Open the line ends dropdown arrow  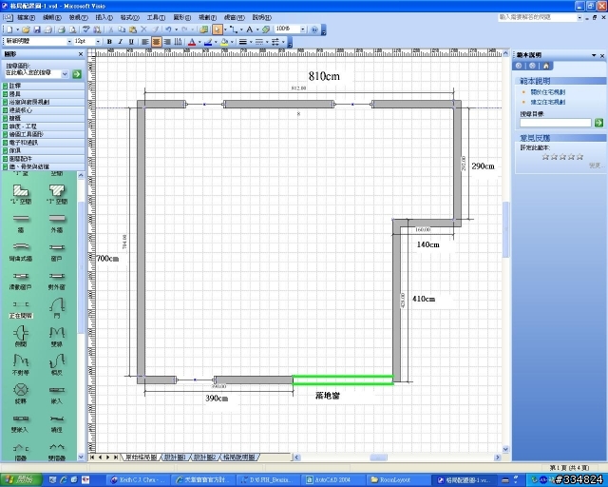(283, 42)
